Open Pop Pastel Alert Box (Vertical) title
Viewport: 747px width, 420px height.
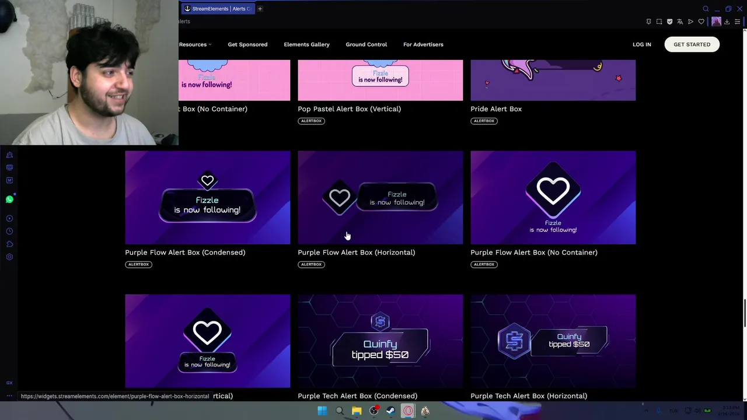pyautogui.click(x=349, y=109)
